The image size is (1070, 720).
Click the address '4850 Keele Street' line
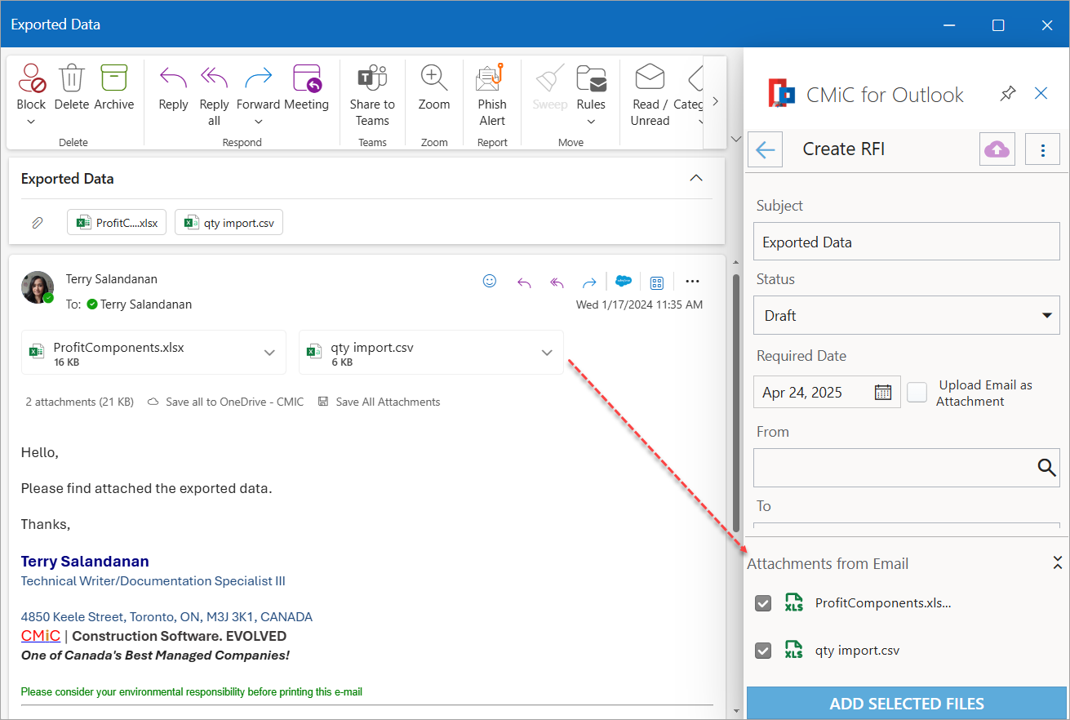click(x=166, y=617)
